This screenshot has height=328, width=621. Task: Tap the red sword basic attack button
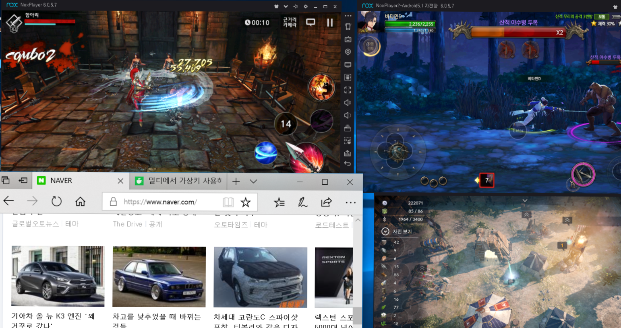[307, 158]
